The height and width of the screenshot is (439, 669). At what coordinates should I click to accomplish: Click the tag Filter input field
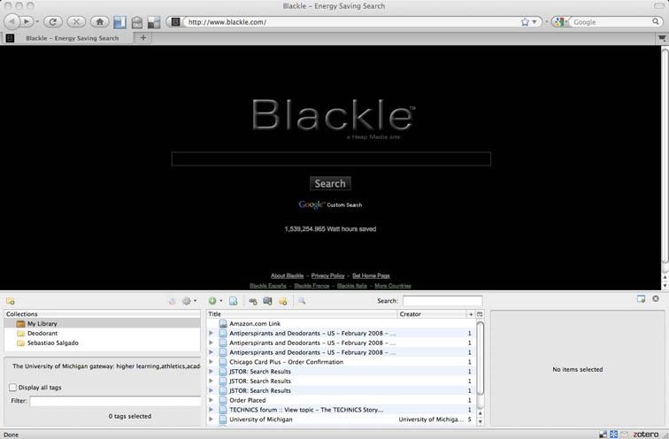click(x=115, y=401)
